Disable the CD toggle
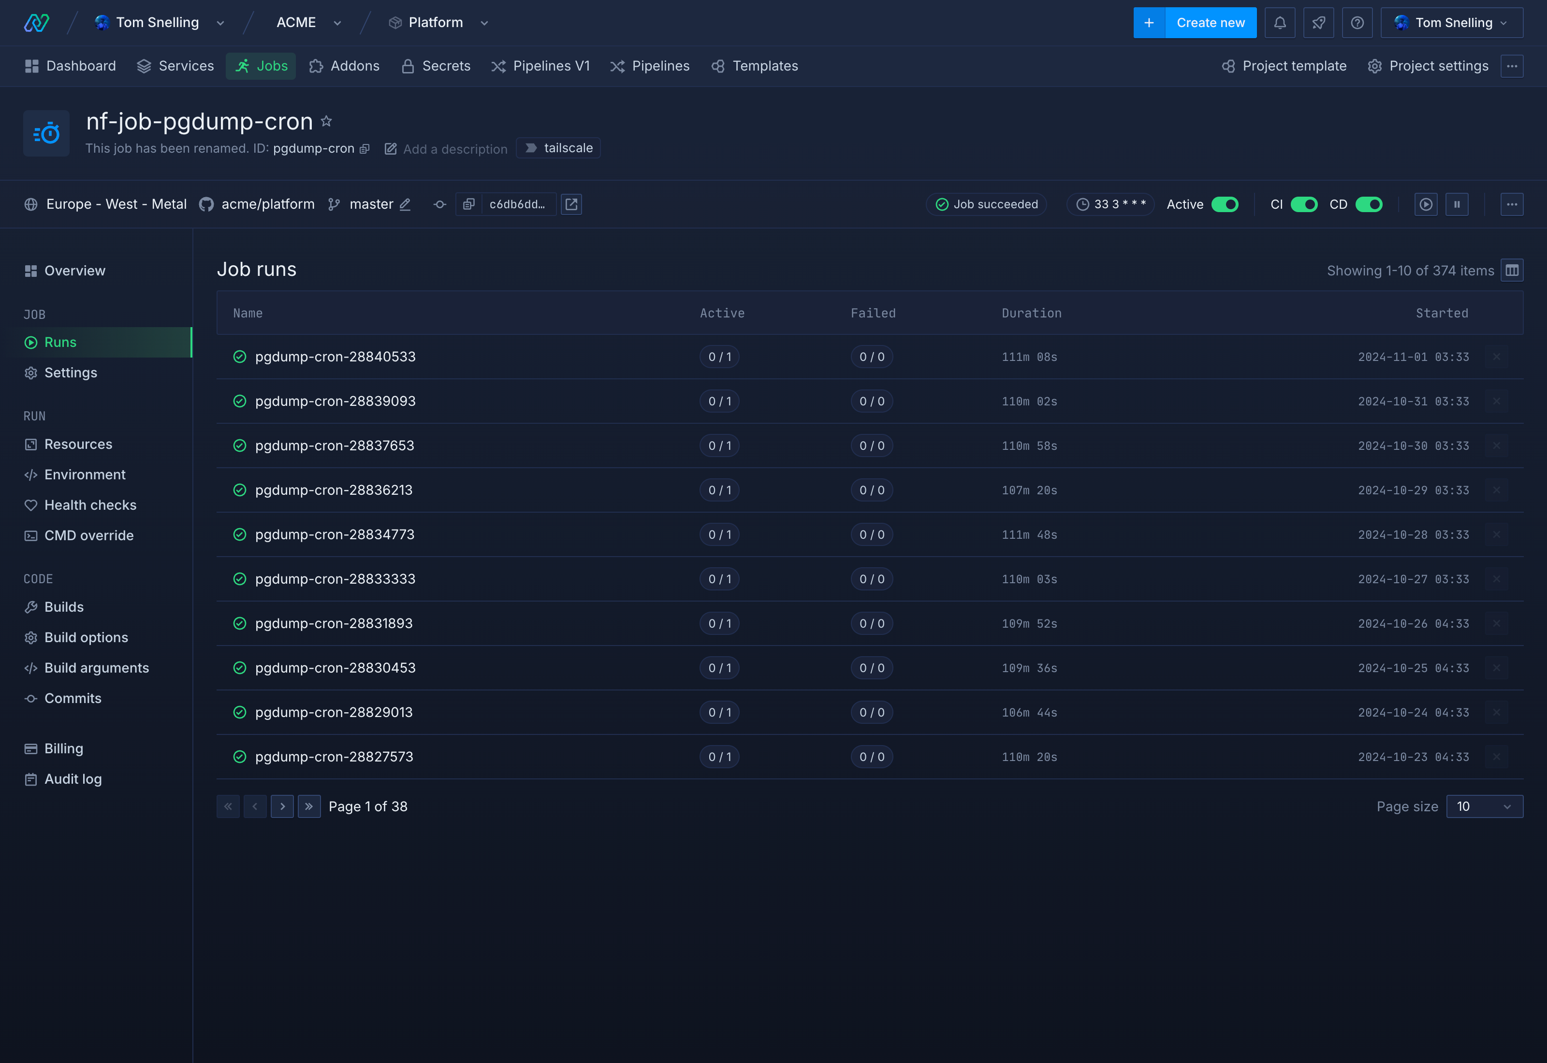This screenshot has height=1063, width=1547. tap(1369, 204)
